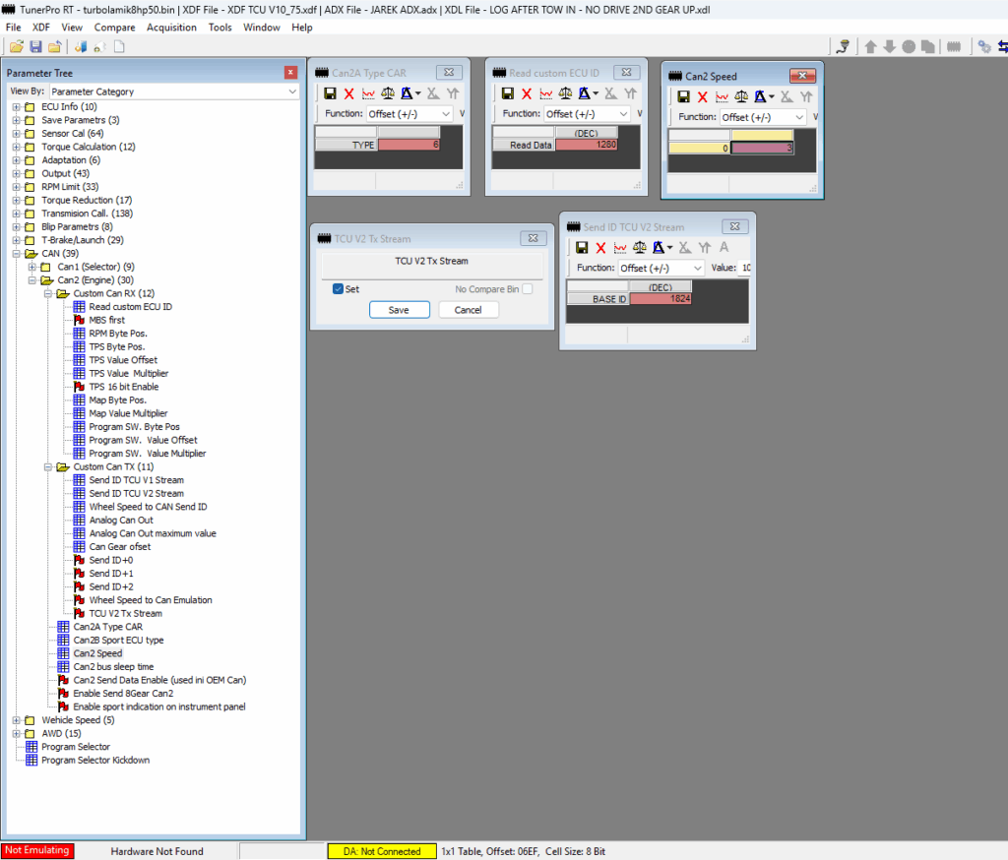This screenshot has height=860, width=1008.
Task: Toggle the No Compare Bin checkbox
Action: tap(528, 289)
